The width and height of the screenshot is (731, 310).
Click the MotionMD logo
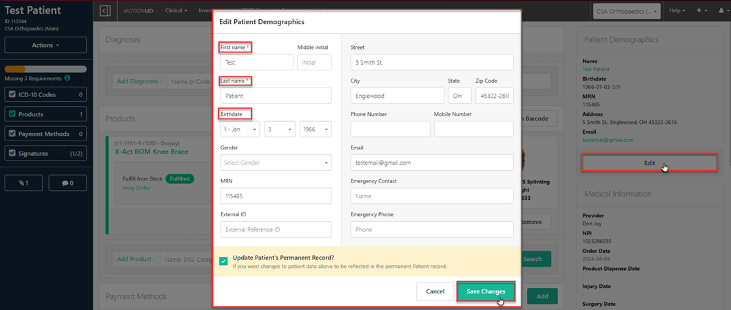(138, 11)
